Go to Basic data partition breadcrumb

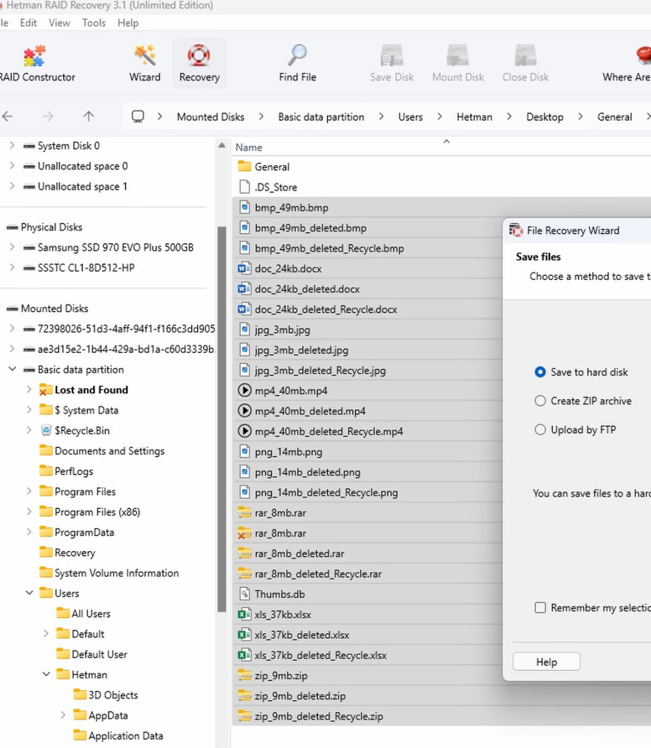click(321, 117)
